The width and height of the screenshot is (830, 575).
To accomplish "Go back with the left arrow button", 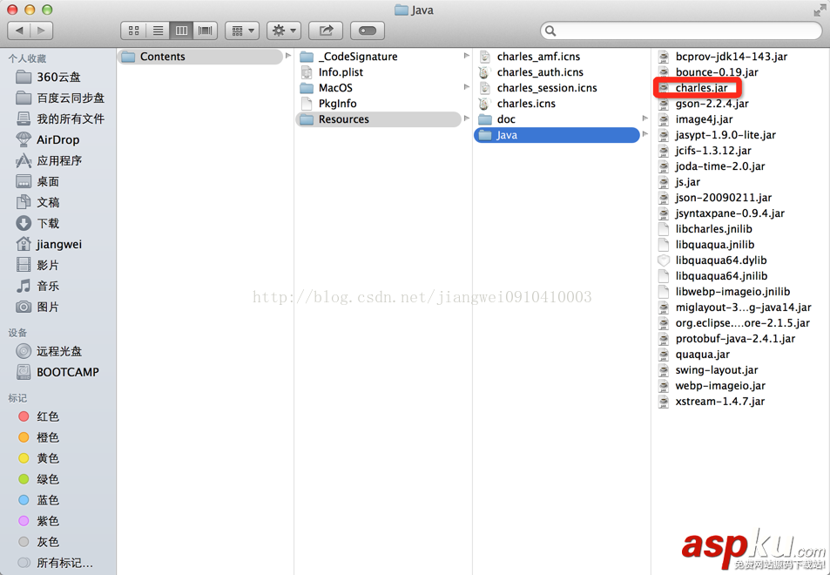I will coord(19,30).
